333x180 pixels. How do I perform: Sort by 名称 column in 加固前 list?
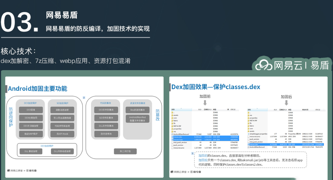pyautogui.click(x=181, y=110)
